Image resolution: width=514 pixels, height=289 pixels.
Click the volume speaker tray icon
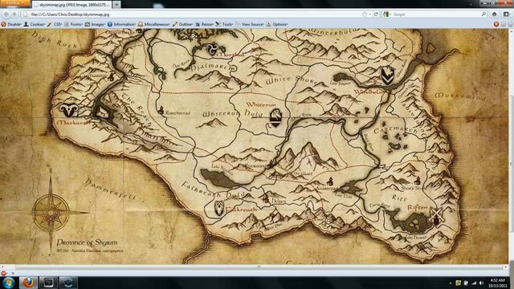pos(481,283)
